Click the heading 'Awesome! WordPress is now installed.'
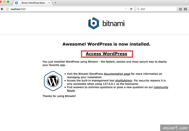Screen dimensions: 189x131 tap(106, 44)
